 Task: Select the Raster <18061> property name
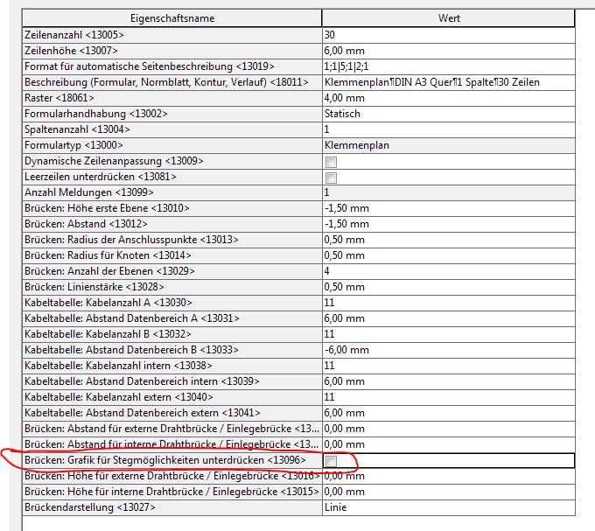pos(172,98)
